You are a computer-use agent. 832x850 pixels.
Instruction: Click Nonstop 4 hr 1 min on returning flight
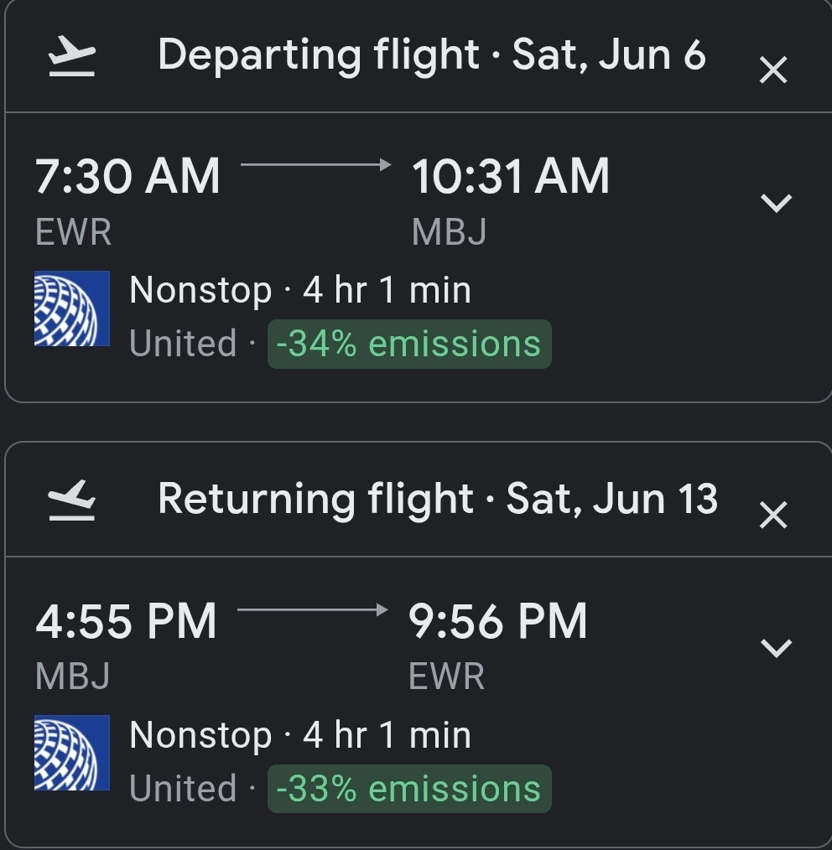[x=300, y=735]
